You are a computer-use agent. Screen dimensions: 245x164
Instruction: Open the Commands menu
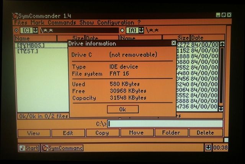click(62, 23)
